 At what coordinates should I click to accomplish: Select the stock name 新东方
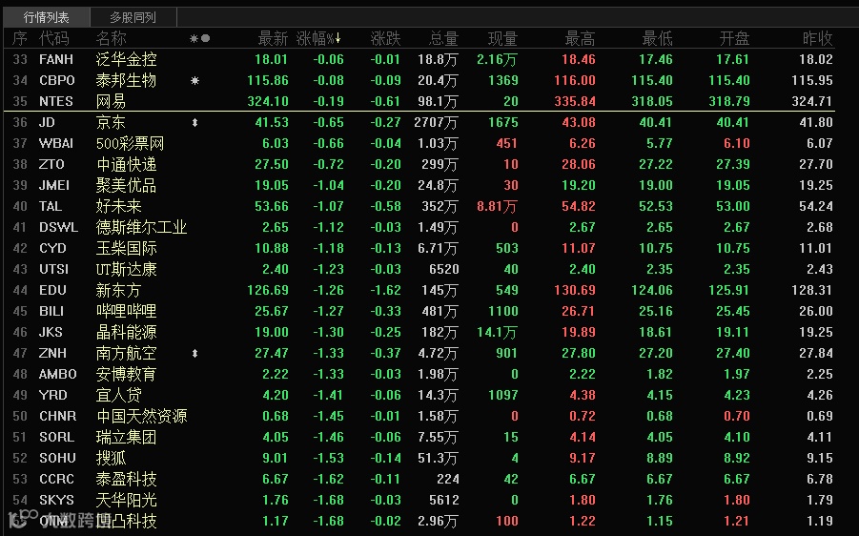tap(118, 290)
